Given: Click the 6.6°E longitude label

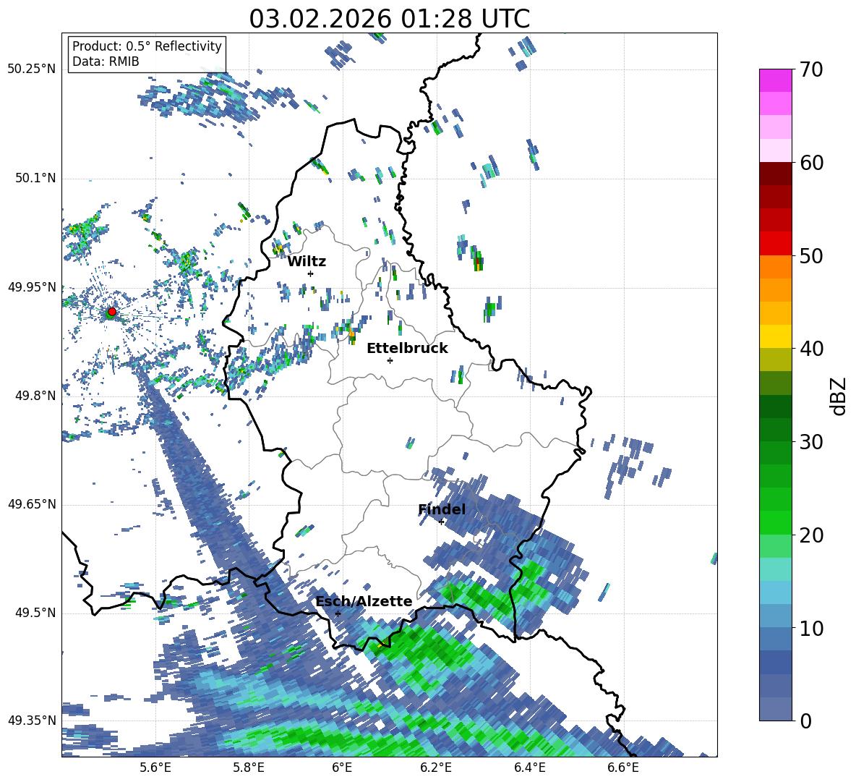Looking at the screenshot, I should click(623, 768).
